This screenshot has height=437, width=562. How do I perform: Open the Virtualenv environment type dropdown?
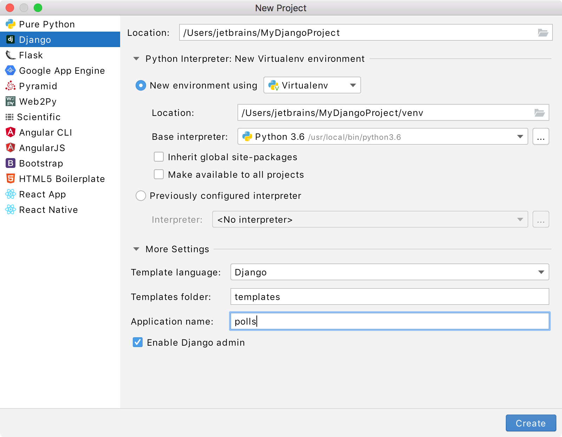click(353, 85)
